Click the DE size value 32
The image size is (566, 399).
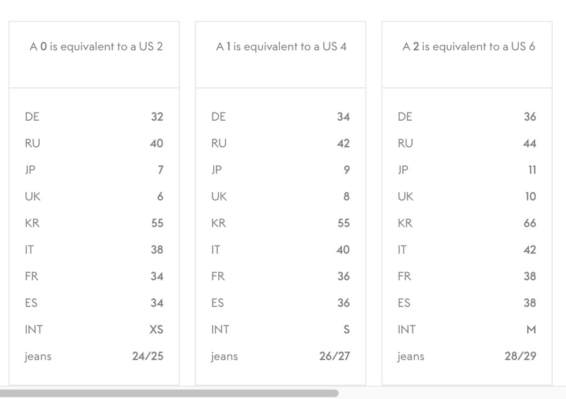tap(157, 117)
